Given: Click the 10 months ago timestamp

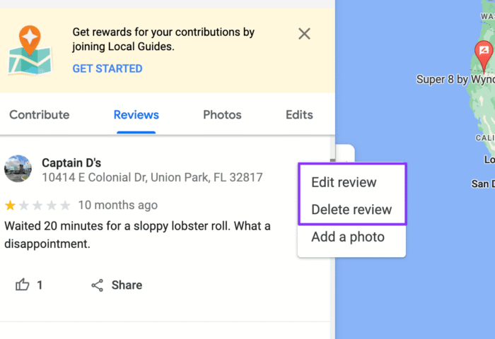Looking at the screenshot, I should pos(118,206).
